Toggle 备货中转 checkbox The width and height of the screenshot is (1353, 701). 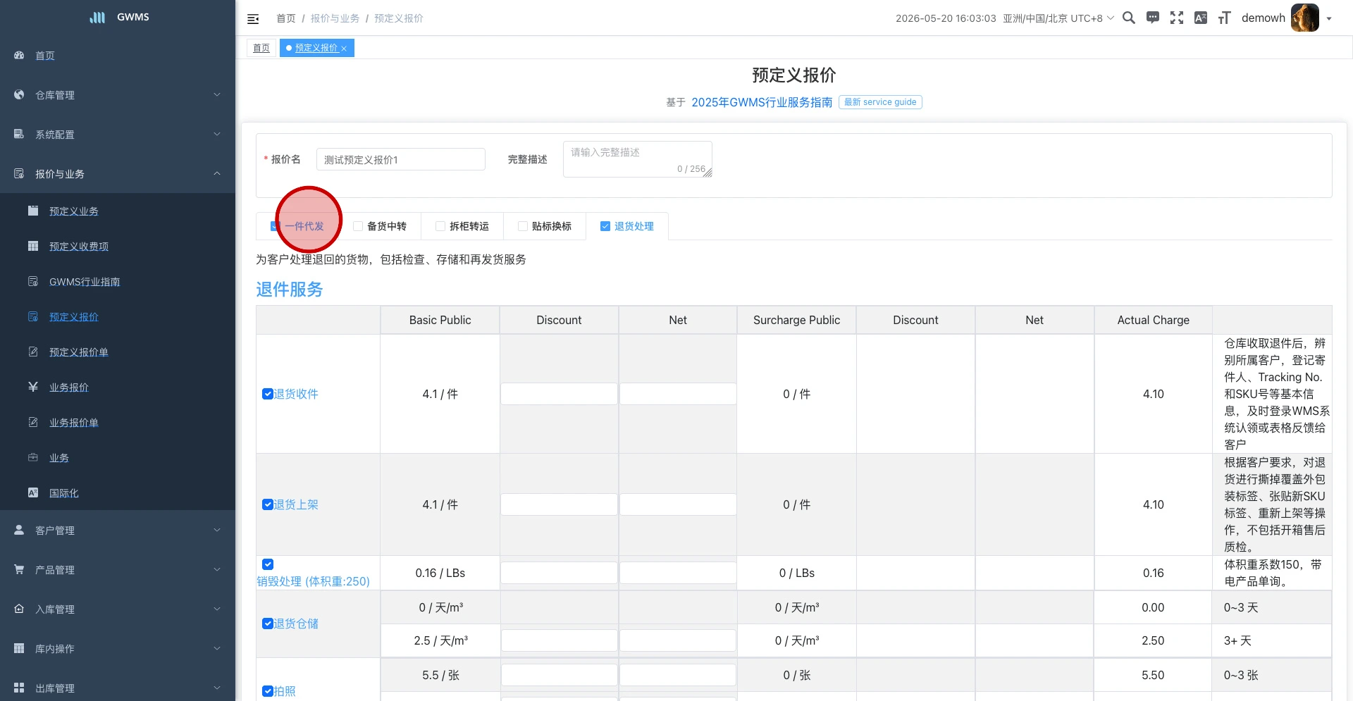358,226
